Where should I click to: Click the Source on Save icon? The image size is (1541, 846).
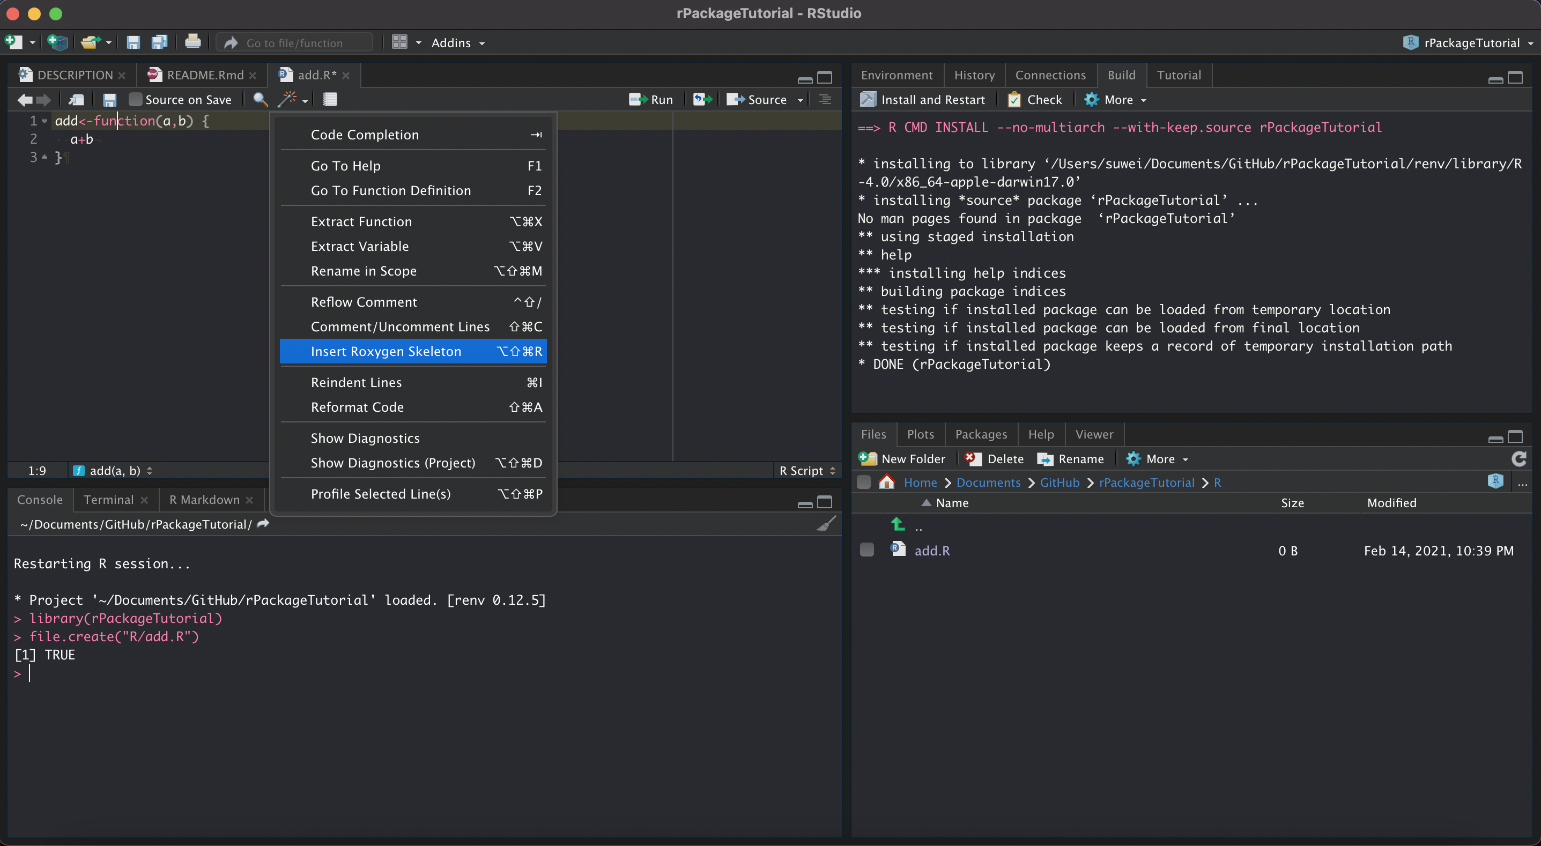134,99
